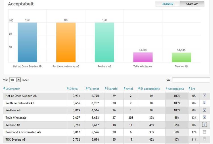Select TDC Sverige AB table row name

(16, 139)
